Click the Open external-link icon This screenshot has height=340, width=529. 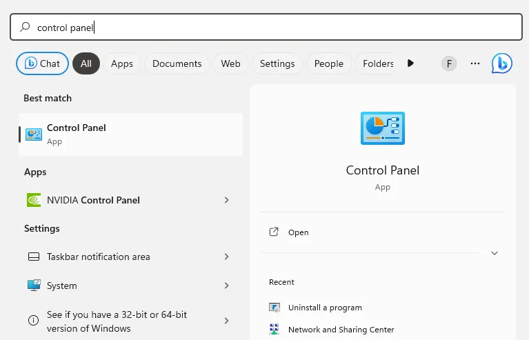[274, 232]
